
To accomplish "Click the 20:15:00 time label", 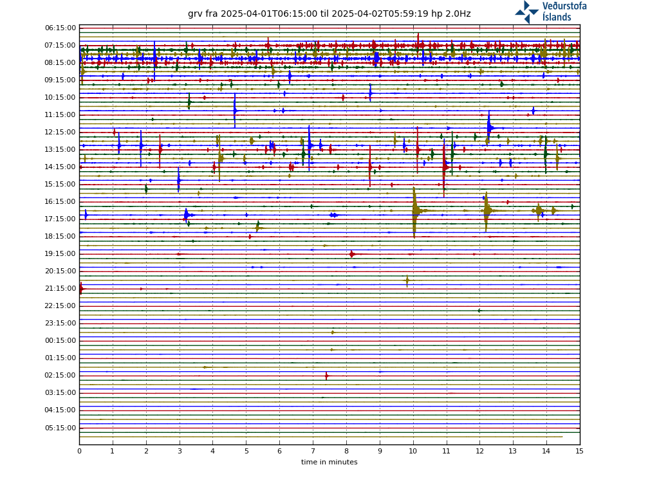I will click(x=60, y=271).
